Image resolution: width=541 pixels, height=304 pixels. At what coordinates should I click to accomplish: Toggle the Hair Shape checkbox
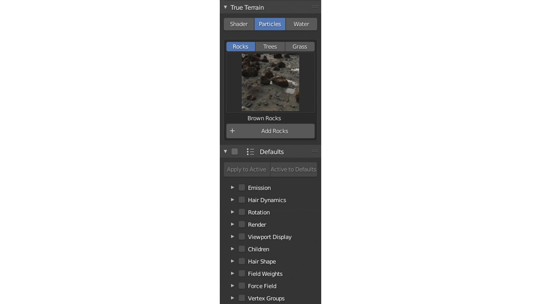242,261
